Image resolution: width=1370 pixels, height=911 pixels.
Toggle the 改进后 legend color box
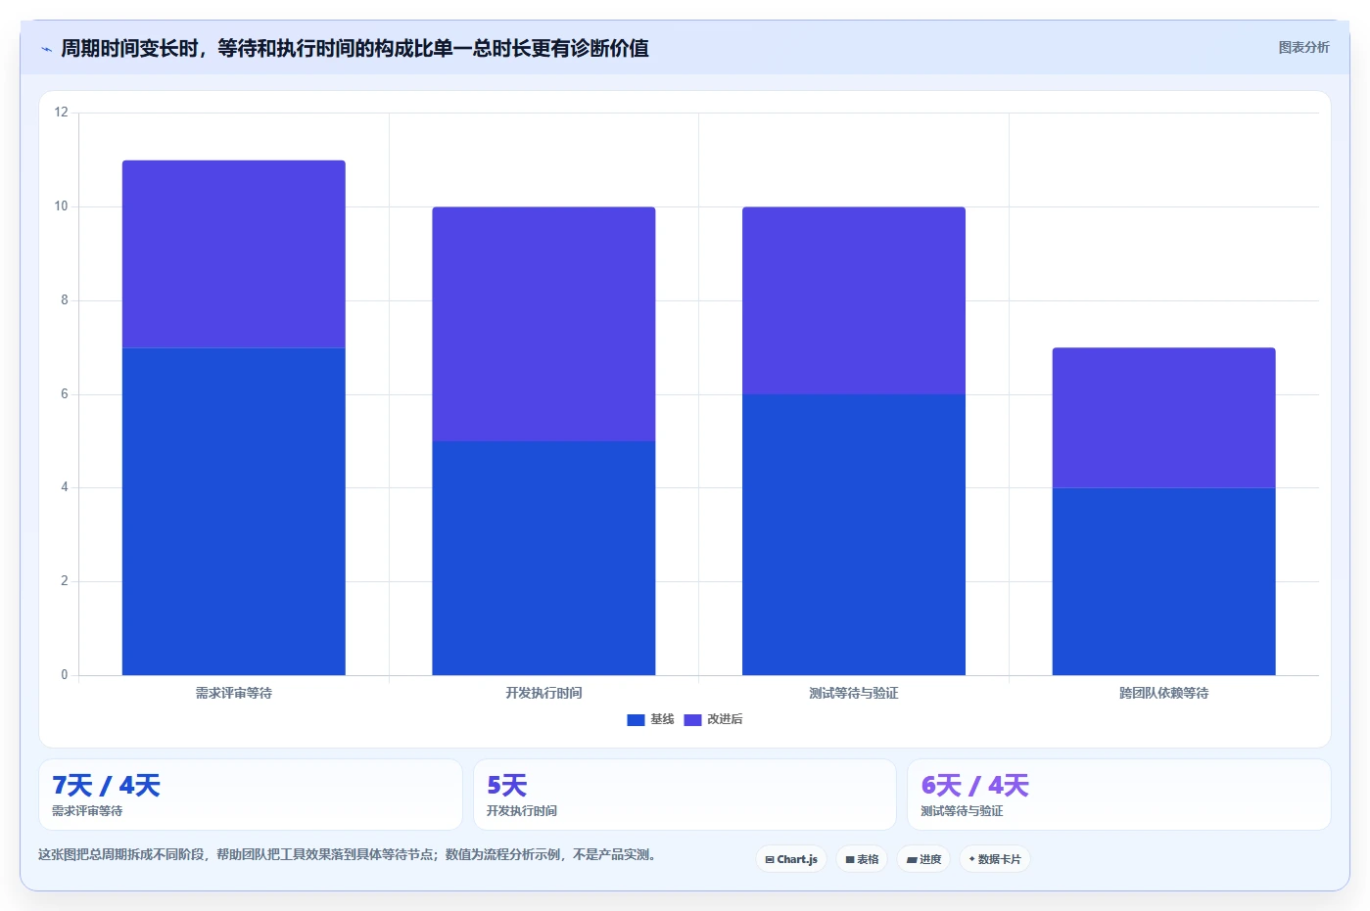pyautogui.click(x=692, y=720)
